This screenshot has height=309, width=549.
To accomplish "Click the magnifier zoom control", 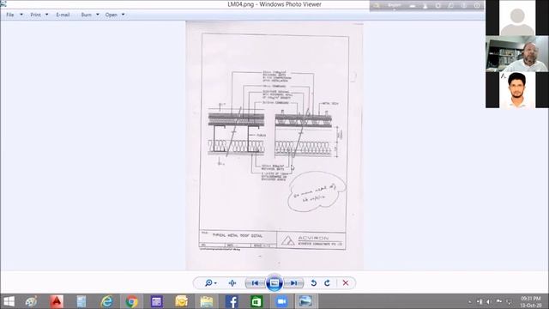I will tap(208, 282).
